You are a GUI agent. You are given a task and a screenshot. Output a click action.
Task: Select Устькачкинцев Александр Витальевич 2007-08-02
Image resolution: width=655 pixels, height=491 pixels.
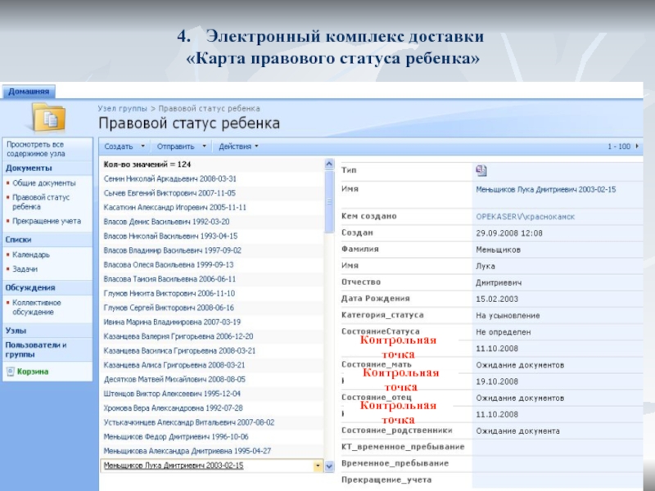(189, 422)
